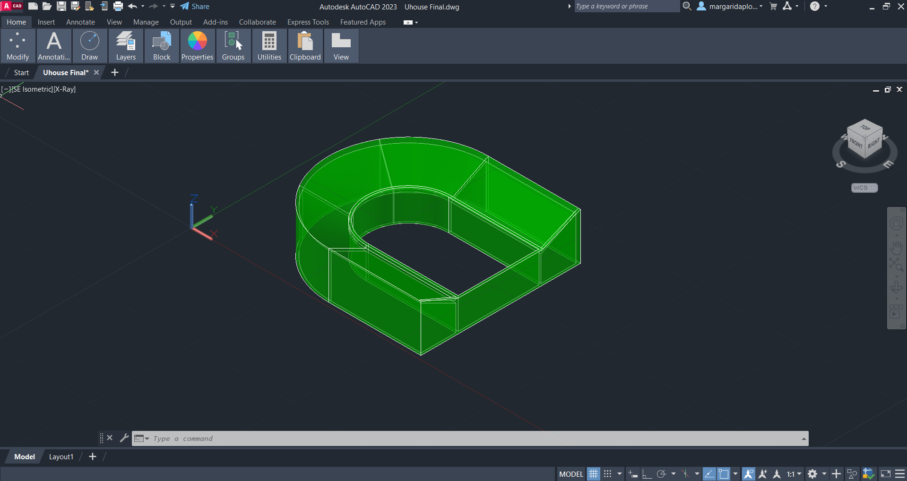Screen dimensions: 907x481
Task: Click the Plot (print) icon
Action: [x=118, y=6]
